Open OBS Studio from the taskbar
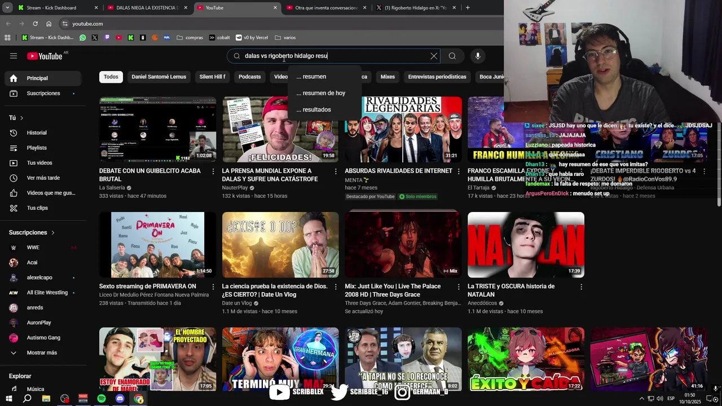Image resolution: width=722 pixels, height=406 pixels. tap(65, 399)
